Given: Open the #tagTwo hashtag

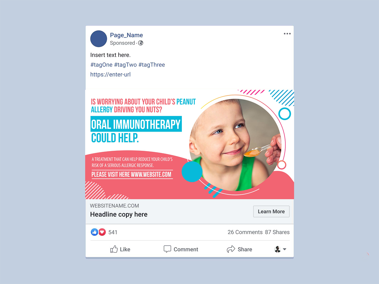Looking at the screenshot, I should [x=125, y=65].
